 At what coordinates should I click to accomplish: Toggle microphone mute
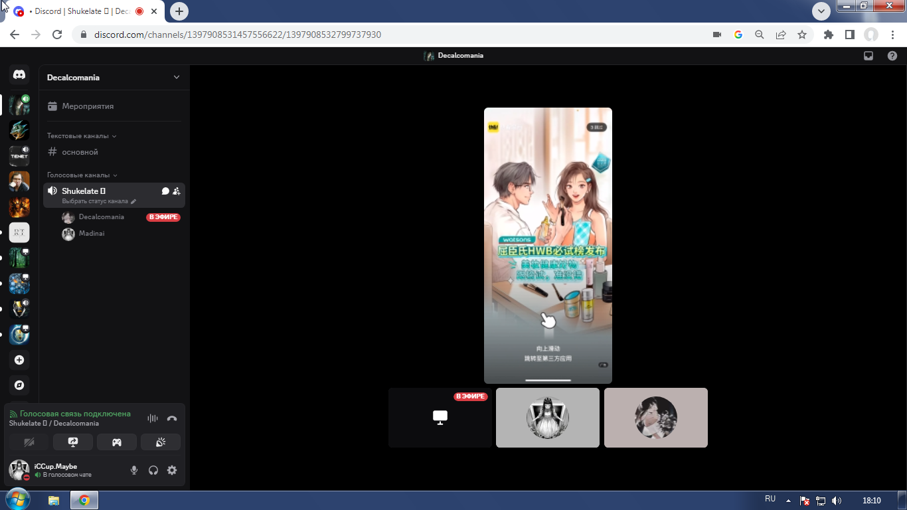pyautogui.click(x=134, y=470)
